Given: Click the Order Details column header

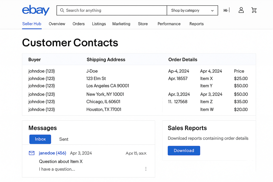Looking at the screenshot, I should click(183, 59).
